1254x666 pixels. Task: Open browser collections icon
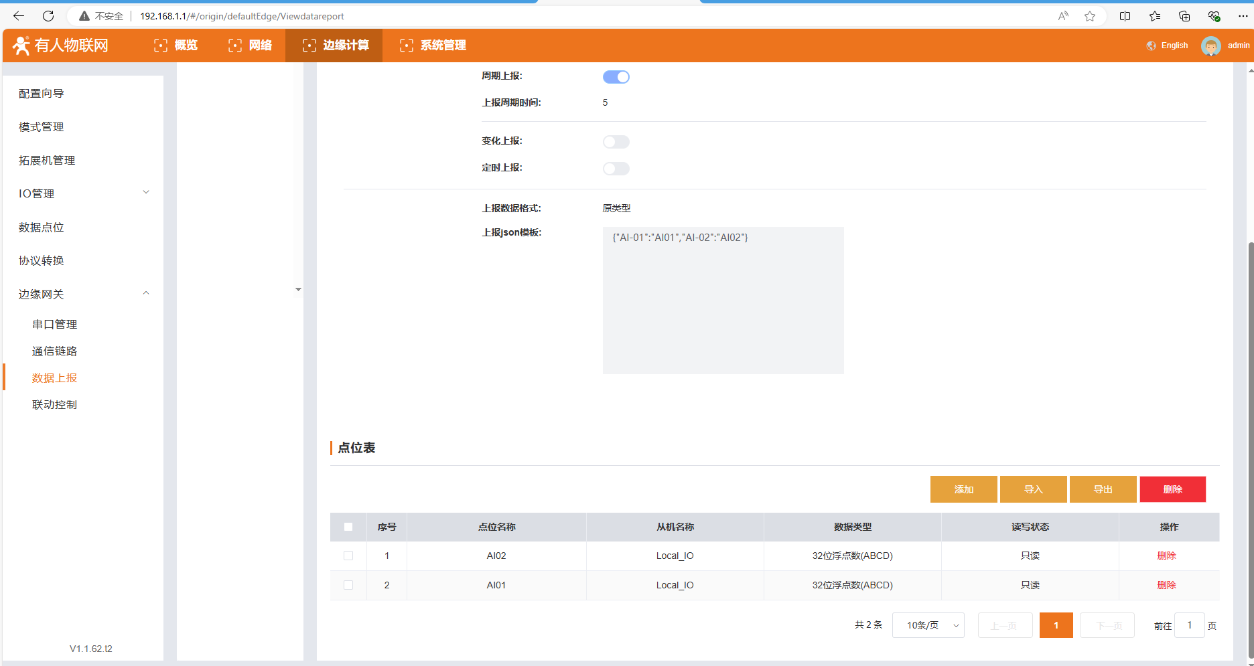coord(1184,16)
